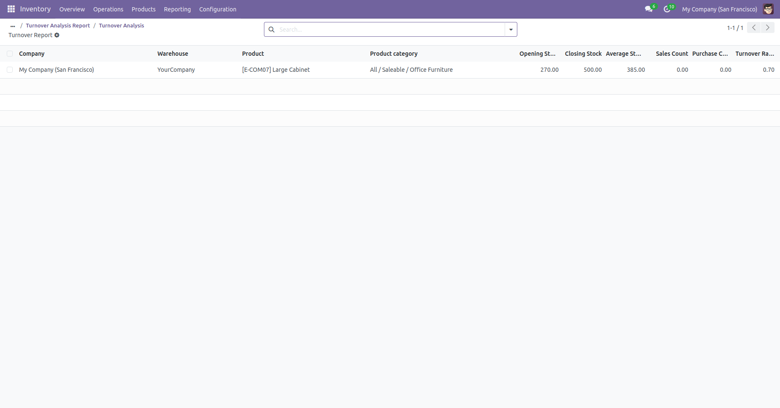Sort by the Company column header
780x408 pixels.
tap(32, 54)
